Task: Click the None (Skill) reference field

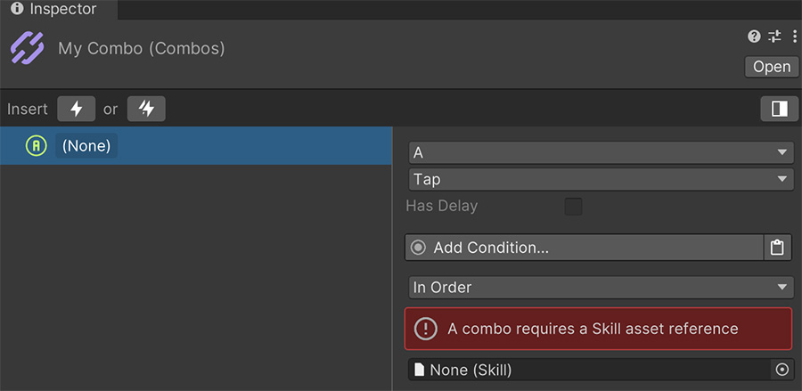Action: coord(590,370)
